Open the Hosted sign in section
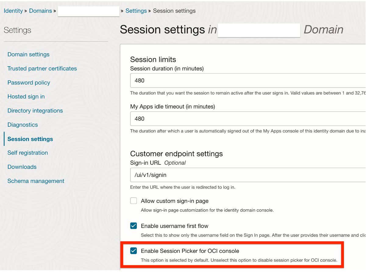The width and height of the screenshot is (376, 272). [26, 96]
